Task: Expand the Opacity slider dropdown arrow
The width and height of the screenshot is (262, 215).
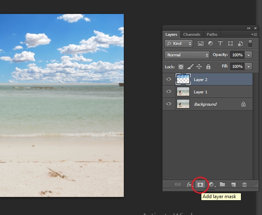Action: 248,55
